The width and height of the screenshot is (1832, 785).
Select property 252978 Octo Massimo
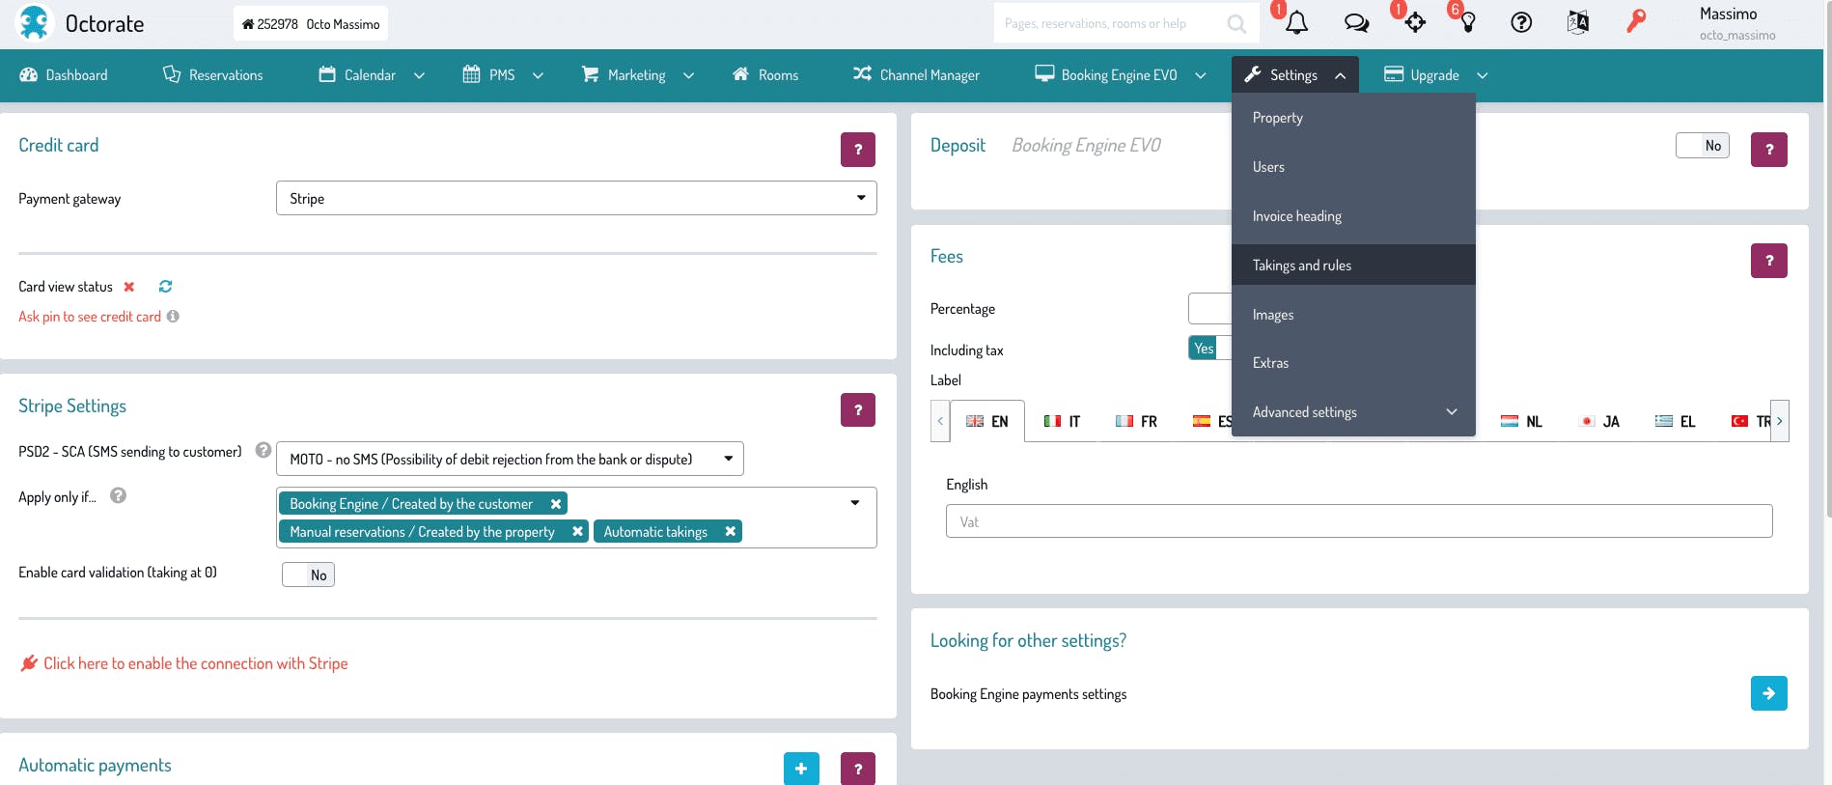pos(311,24)
